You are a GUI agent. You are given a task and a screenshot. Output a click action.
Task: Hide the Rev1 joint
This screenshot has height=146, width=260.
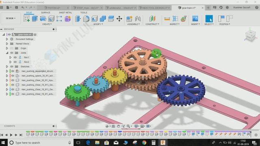pyautogui.click(x=15, y=58)
